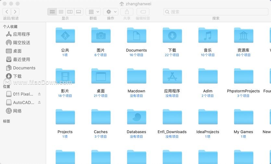Select the 桌面 folder icon in grid
This screenshot has height=164, width=271.
click(101, 76)
